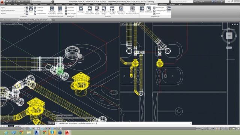
Task: Click Sign In in the title bar
Action: click(x=202, y=1)
